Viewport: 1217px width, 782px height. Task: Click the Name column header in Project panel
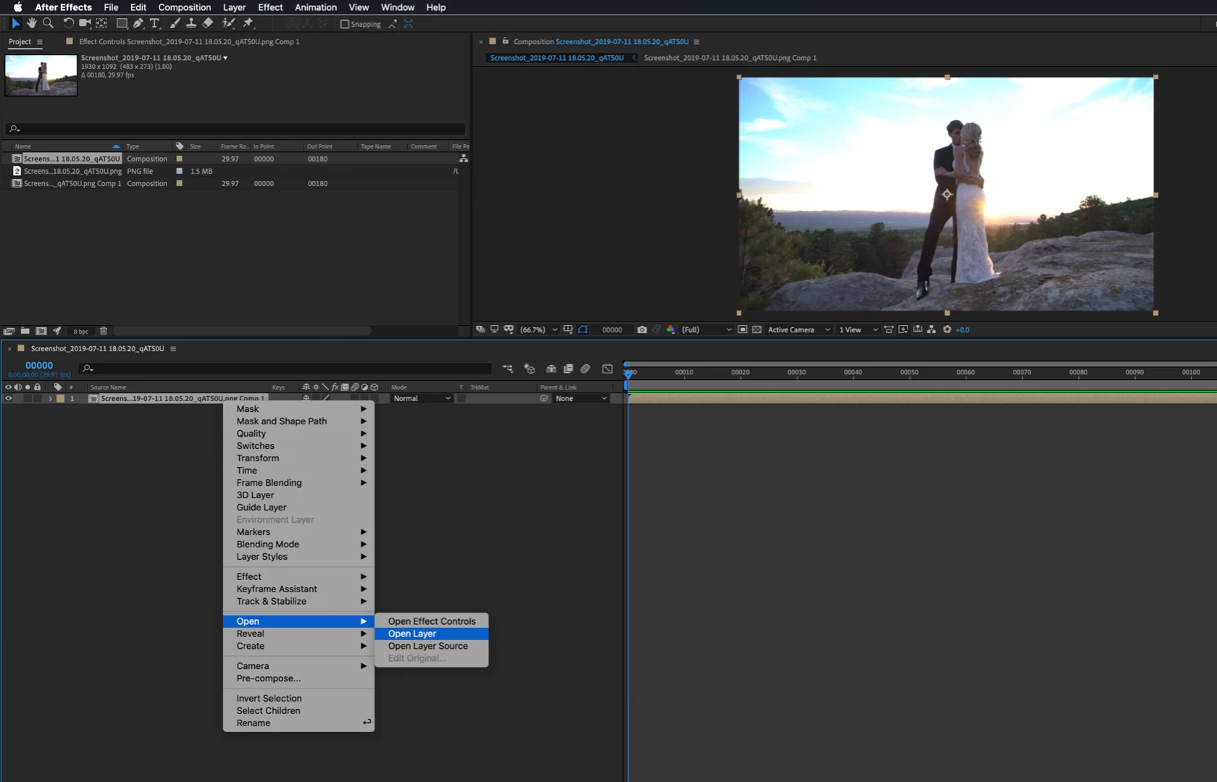pyautogui.click(x=23, y=146)
